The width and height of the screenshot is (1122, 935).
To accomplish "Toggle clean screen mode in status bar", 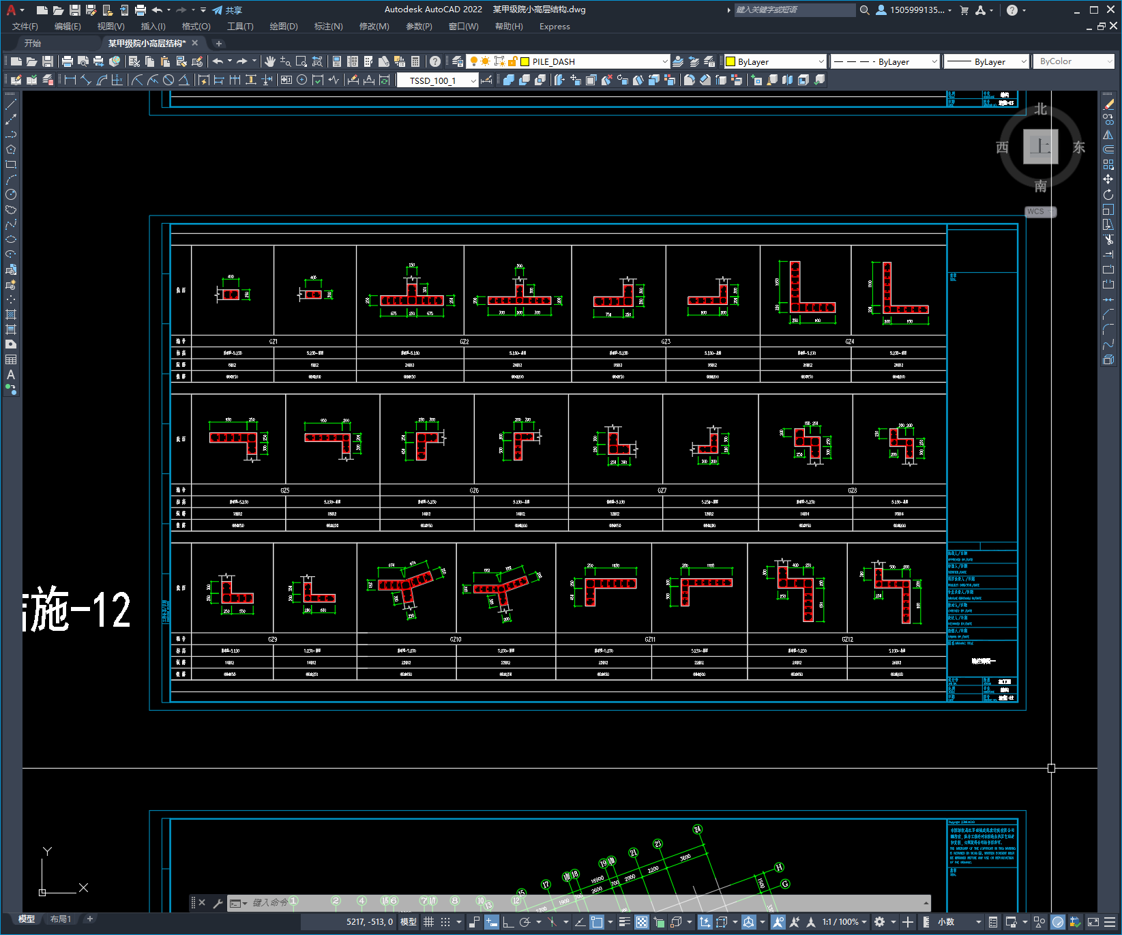I will pyautogui.click(x=1093, y=922).
